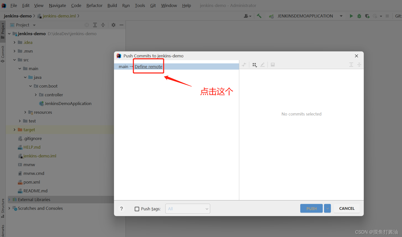Click the edit pencil icon in push dialog
This screenshot has height=237, width=402.
(262, 65)
